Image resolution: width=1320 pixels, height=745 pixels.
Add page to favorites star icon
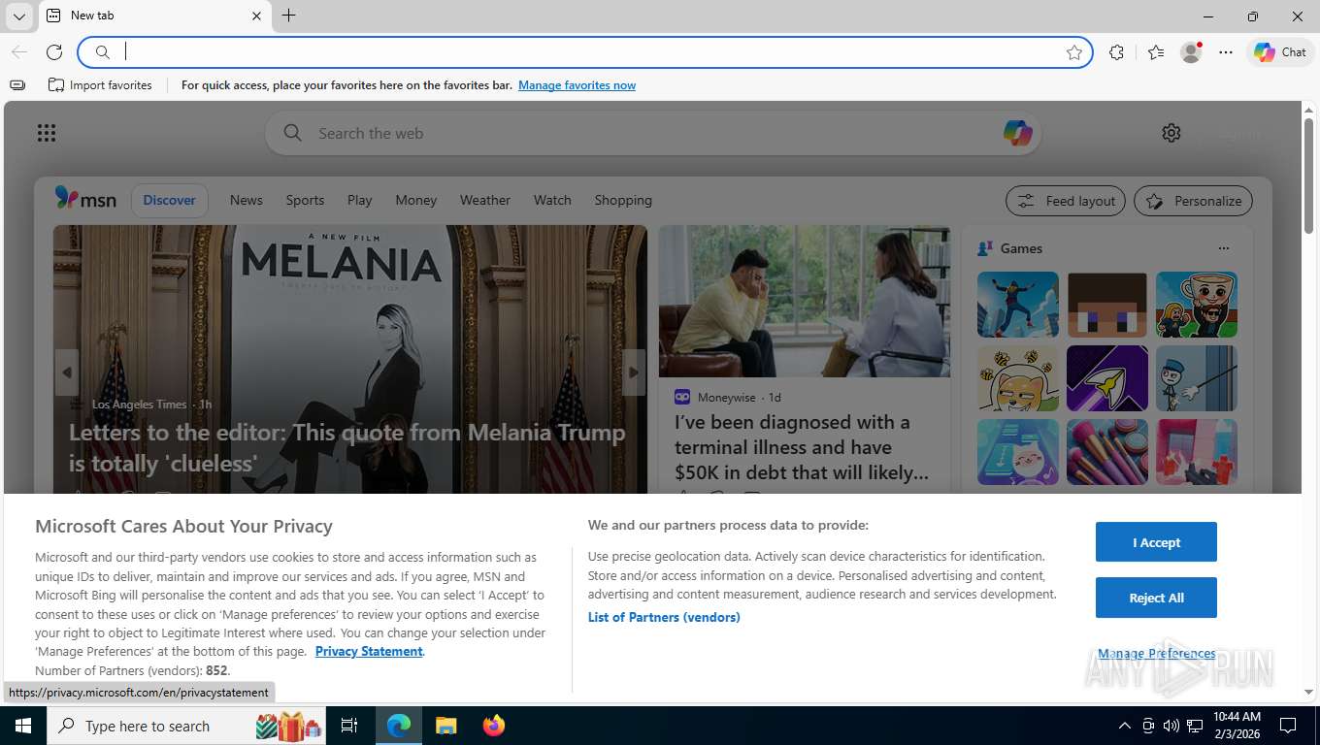point(1074,52)
